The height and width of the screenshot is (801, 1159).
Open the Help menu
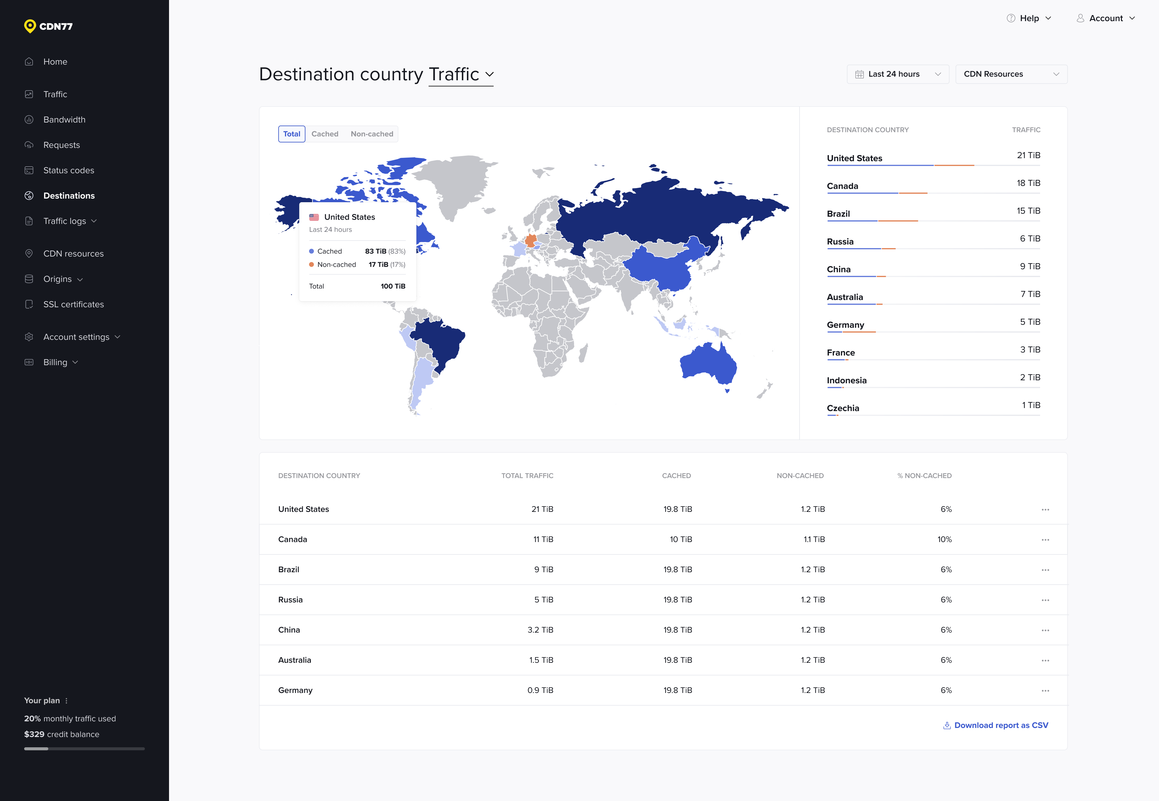(1029, 18)
